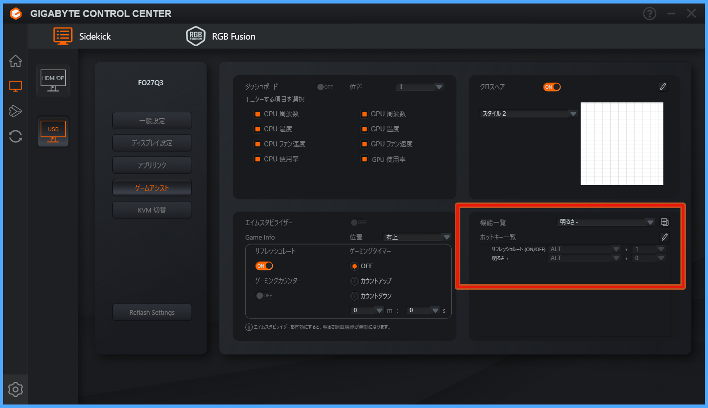708x408 pixels.
Task: Uncheck CPU 温度 checkbox
Action: (x=258, y=129)
